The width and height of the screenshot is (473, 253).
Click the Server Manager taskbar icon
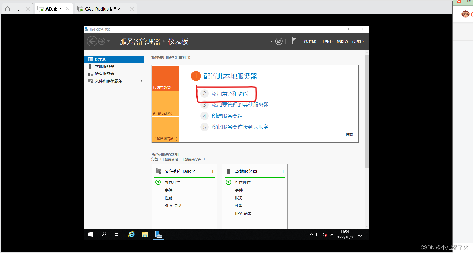coord(159,235)
